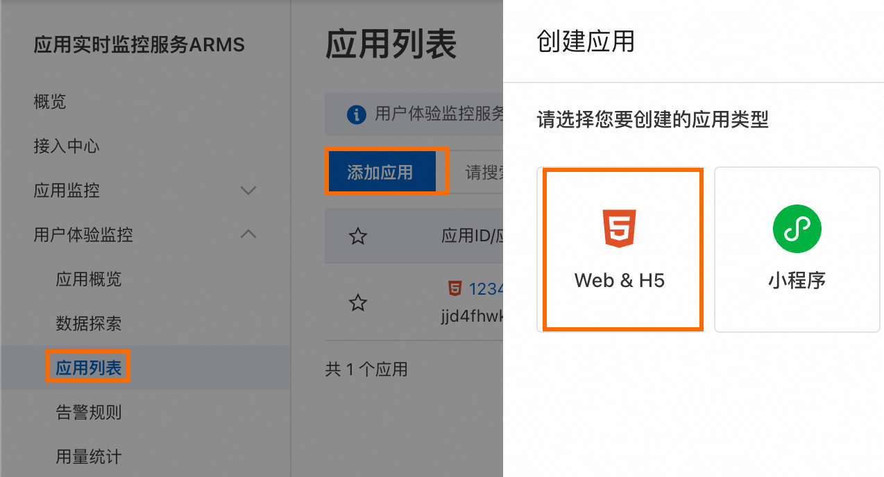Click the 应用ID column header
Image resolution: width=884 pixels, height=477 pixels.
[472, 236]
